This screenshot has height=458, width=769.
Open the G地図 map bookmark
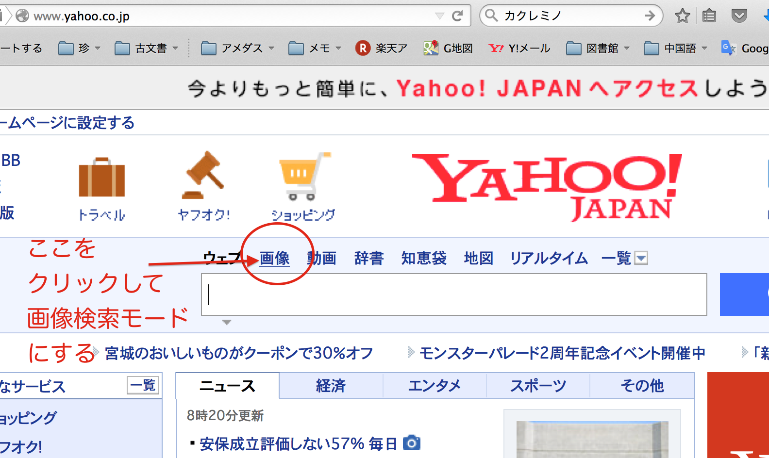(448, 48)
